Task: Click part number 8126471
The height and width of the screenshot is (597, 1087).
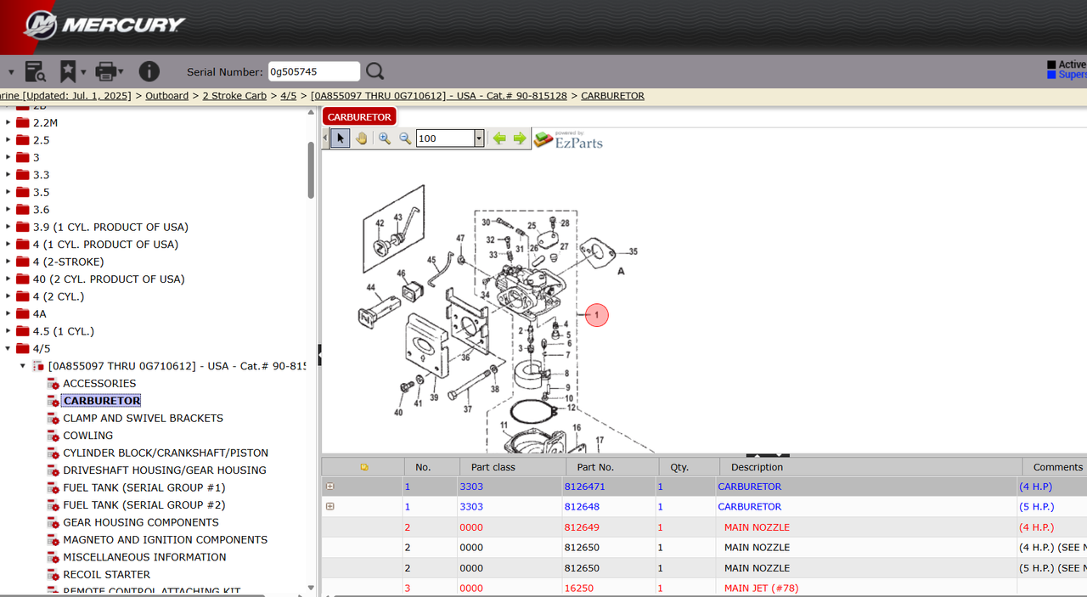Action: (x=584, y=487)
